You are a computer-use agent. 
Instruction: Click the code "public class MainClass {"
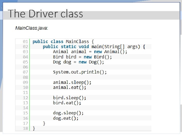(x=63, y=42)
